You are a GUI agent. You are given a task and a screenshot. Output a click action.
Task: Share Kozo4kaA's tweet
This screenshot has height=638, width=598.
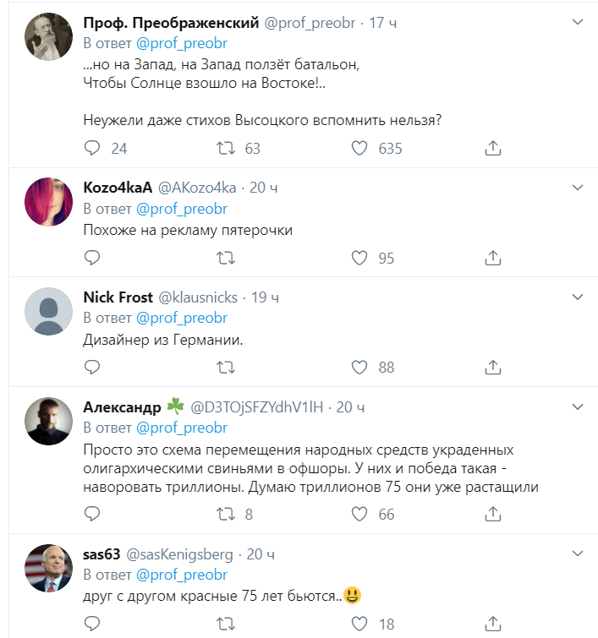click(493, 258)
